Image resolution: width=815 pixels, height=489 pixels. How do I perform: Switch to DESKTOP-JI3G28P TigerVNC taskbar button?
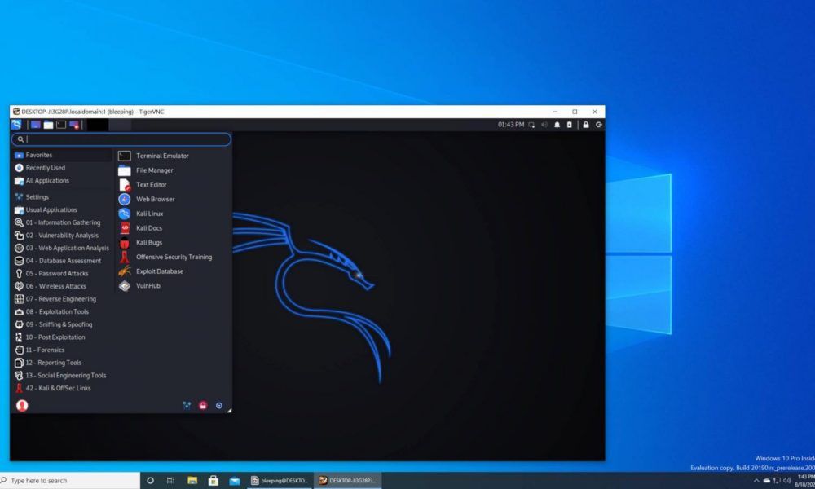tap(348, 481)
